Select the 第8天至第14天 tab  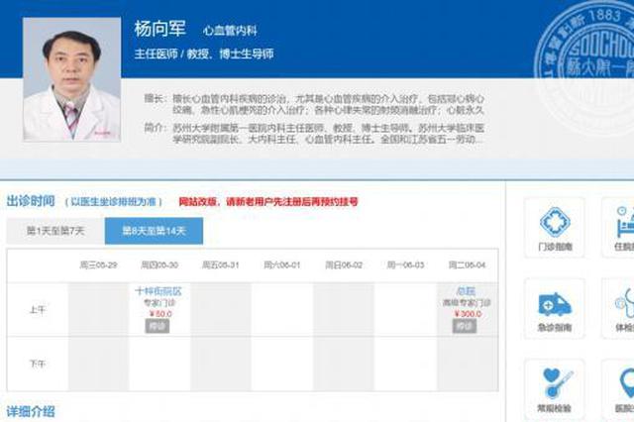pos(154,231)
